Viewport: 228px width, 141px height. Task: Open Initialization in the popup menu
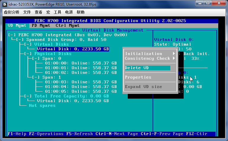[143, 54]
